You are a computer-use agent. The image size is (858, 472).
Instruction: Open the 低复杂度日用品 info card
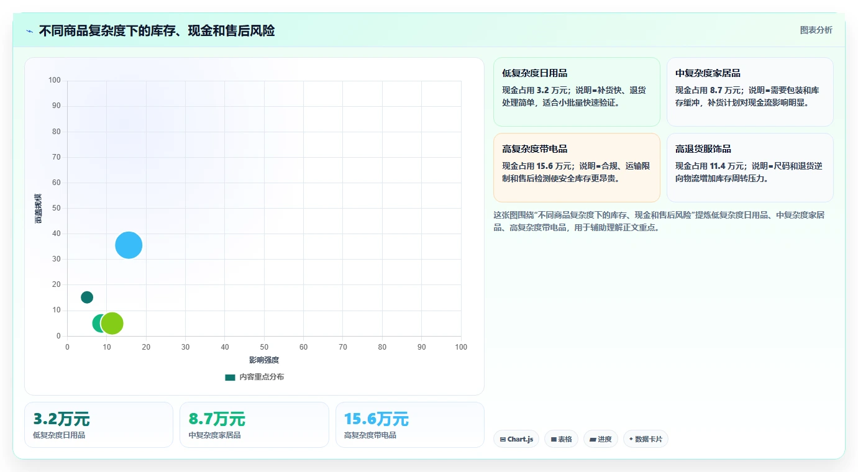pyautogui.click(x=577, y=92)
